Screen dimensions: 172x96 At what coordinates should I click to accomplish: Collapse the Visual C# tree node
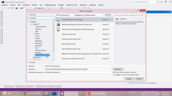[x=31, y=24]
